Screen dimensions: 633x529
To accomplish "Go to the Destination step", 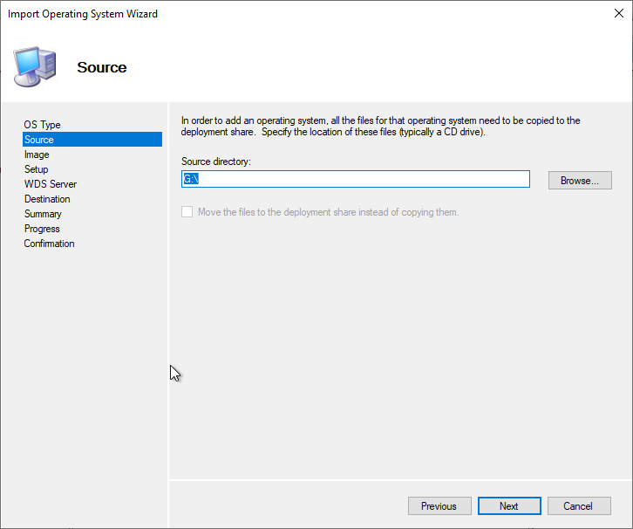I will coord(47,199).
